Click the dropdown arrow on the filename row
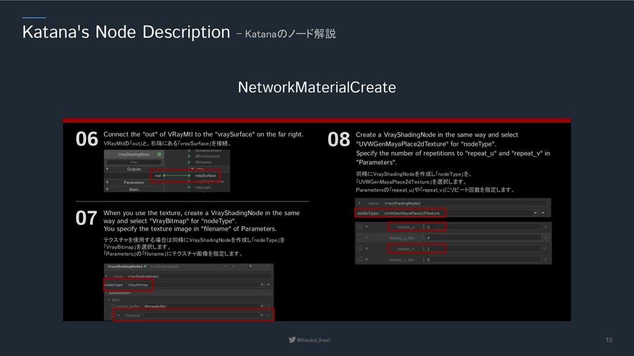 (x=262, y=315)
